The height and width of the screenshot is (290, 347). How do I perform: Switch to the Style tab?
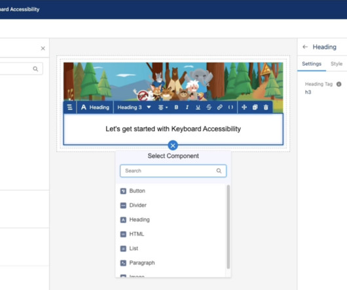(x=337, y=64)
